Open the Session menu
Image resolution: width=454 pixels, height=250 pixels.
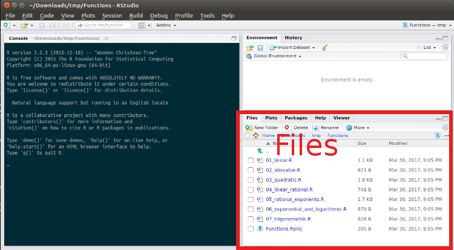[x=112, y=15]
